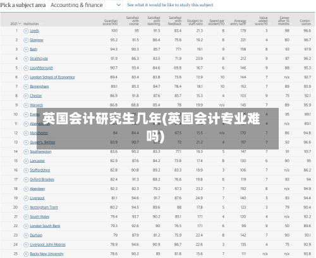Sort by Career after 15 months column

[x=284, y=21]
